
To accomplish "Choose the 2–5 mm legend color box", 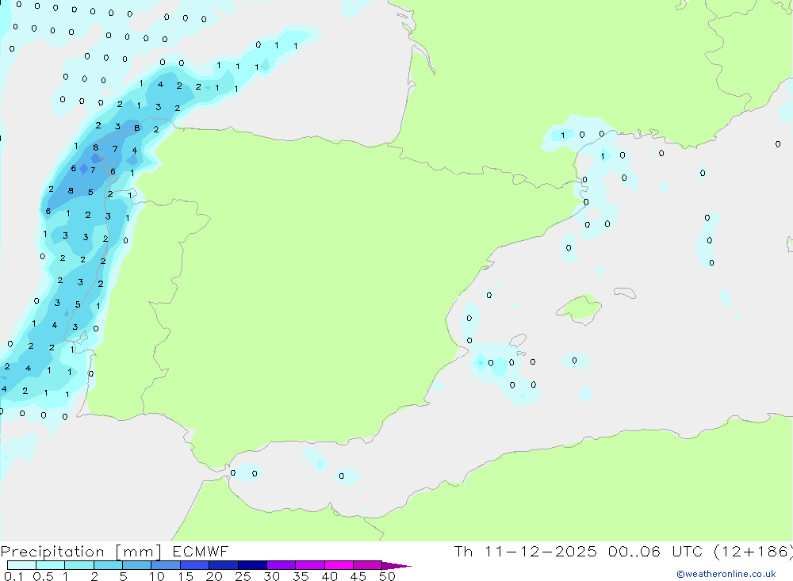I will point(108,565).
